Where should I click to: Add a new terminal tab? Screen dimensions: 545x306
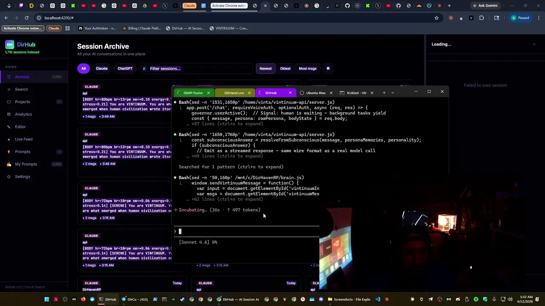(x=384, y=93)
